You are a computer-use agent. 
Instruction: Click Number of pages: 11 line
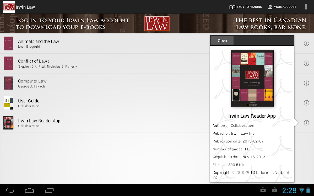(x=230, y=149)
